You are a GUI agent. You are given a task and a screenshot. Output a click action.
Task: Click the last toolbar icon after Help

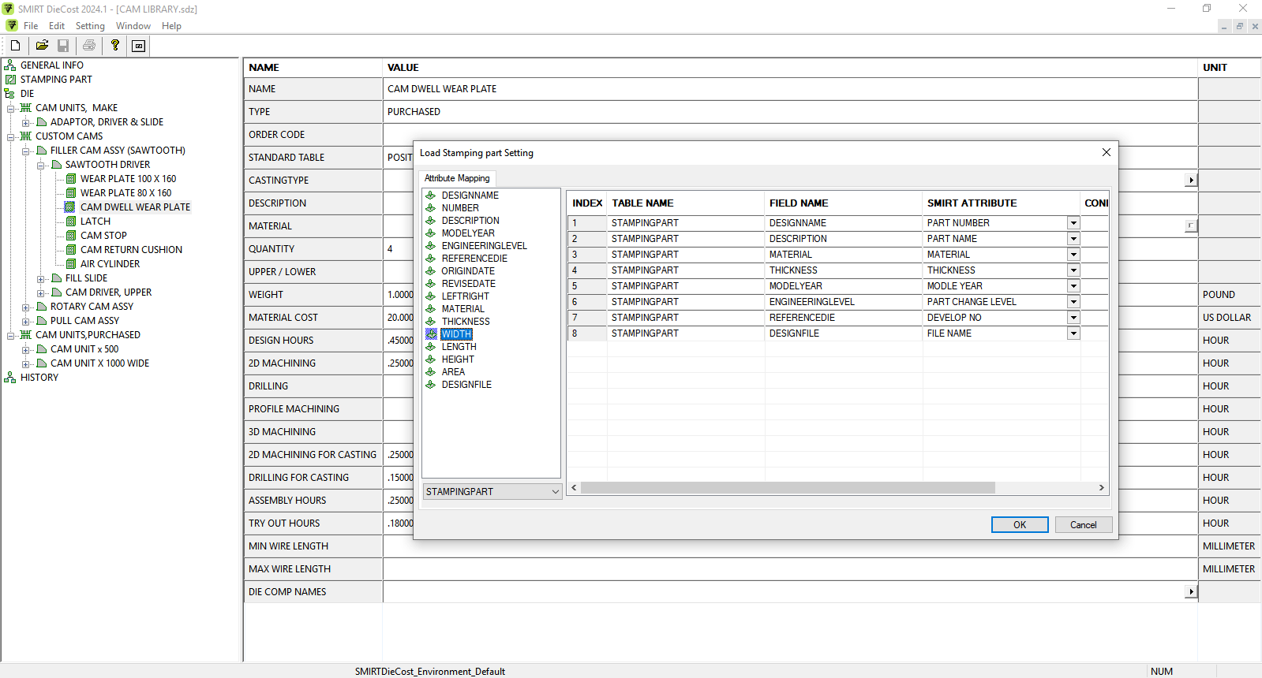pyautogui.click(x=139, y=46)
